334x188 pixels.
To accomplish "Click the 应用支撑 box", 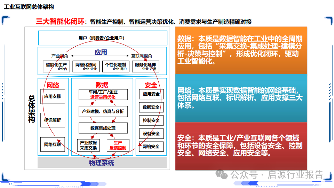I will [x=53, y=96].
